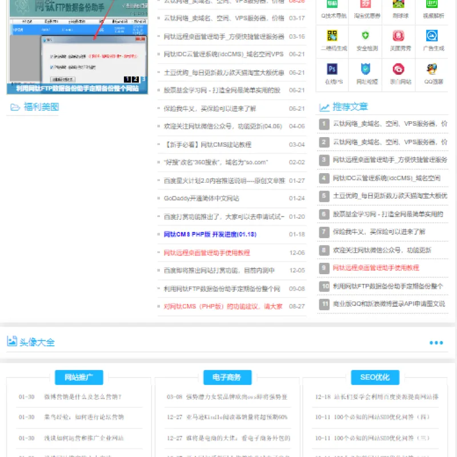Open red 对网钛CMS(PHP版)的功能建议 link

click(x=223, y=306)
